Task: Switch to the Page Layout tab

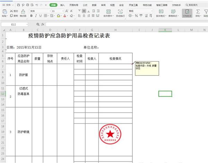Action: click(74, 5)
